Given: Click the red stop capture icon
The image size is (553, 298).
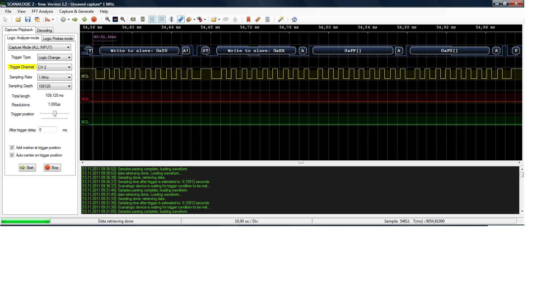Looking at the screenshot, I should [94, 20].
